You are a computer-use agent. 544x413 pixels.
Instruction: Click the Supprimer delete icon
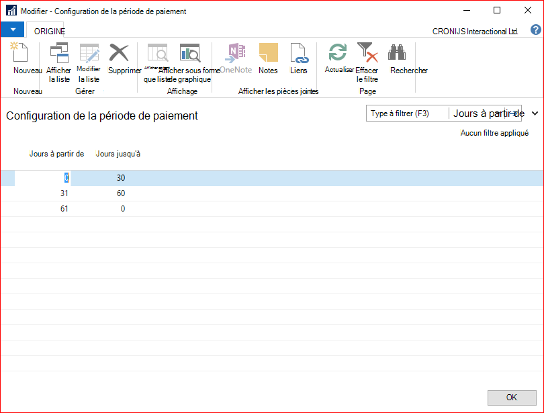(x=119, y=52)
